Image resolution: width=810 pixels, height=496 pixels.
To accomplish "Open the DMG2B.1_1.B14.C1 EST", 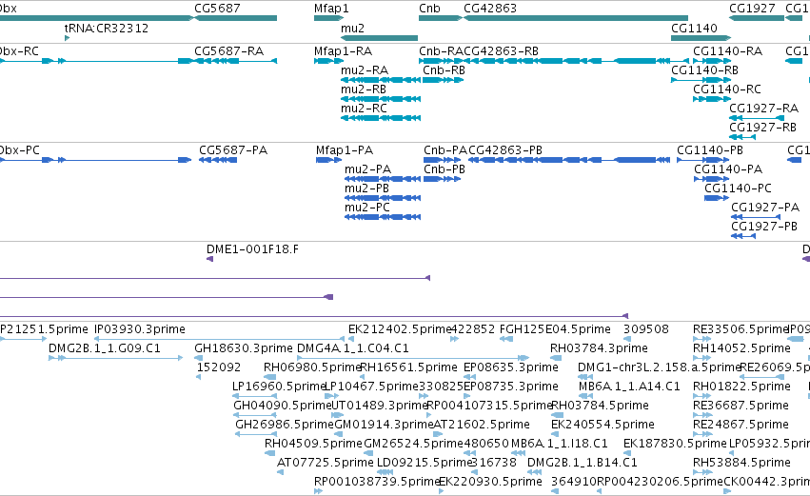I will coord(535,473).
